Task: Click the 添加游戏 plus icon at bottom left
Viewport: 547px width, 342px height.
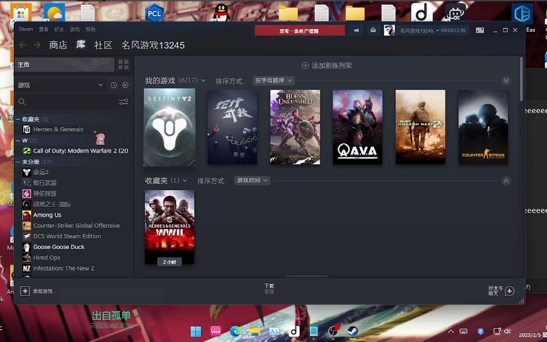Action: tap(25, 290)
